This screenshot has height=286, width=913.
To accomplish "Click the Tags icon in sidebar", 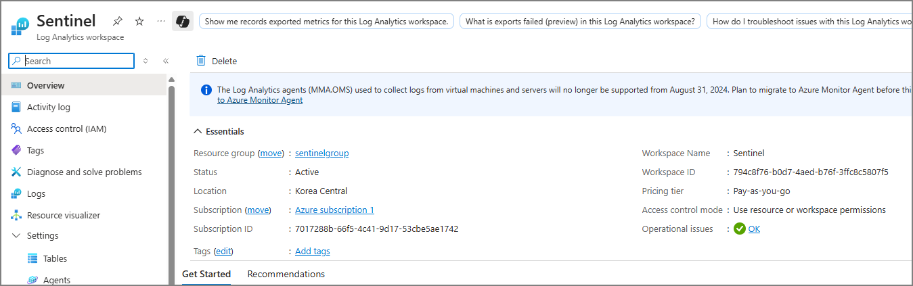I will coord(16,150).
